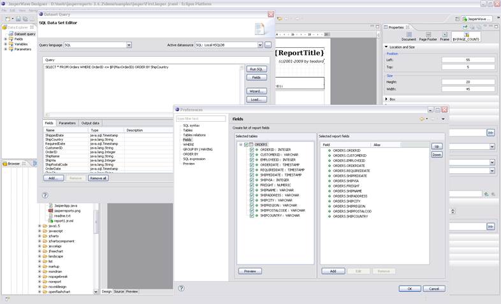Toggle the FREIGHT : NUMERIC checkbox
Viewport: 501px width, 304px height.
252,184
